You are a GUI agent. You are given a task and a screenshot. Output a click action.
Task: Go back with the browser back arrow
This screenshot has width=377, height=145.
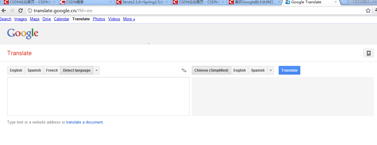pyautogui.click(x=4, y=11)
